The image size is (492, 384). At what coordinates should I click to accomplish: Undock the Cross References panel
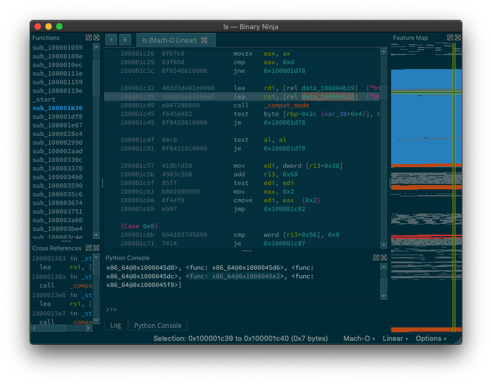(x=89, y=248)
